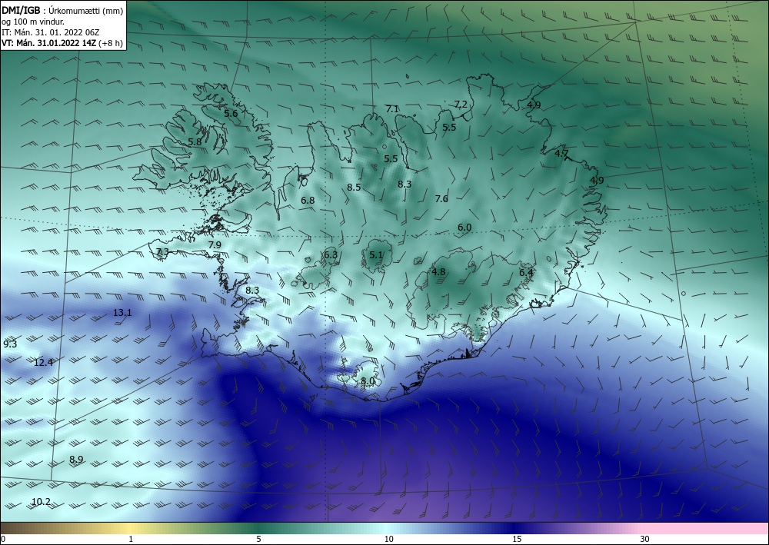Click the 4.7 value on the east coast
This screenshot has height=545, width=769.
(x=561, y=154)
